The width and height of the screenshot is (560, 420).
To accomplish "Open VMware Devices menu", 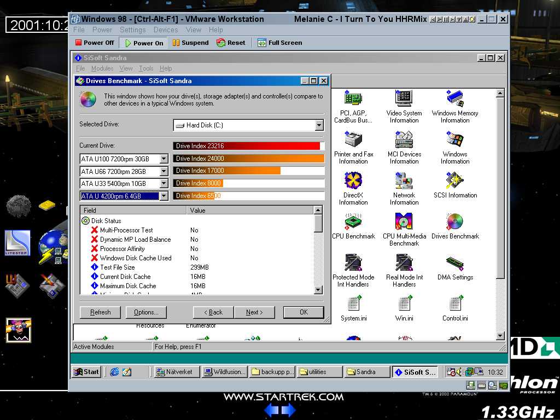I will pyautogui.click(x=166, y=30).
